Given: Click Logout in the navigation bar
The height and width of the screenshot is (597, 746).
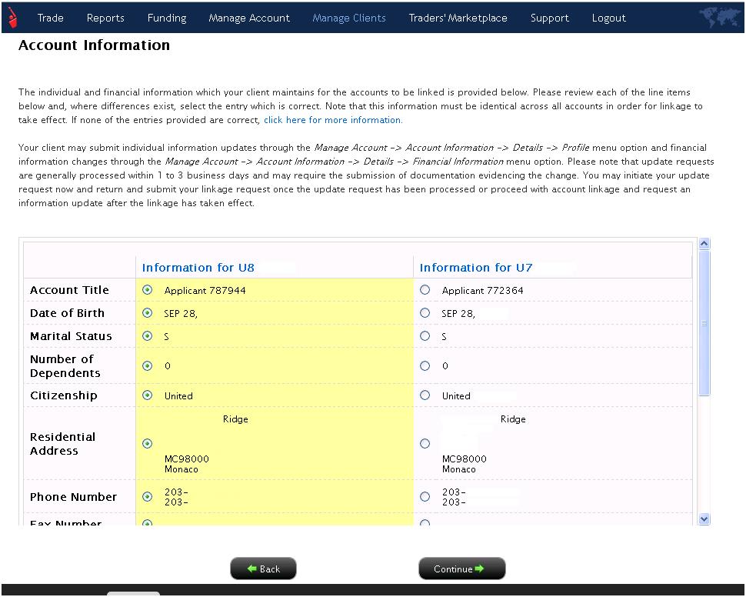Looking at the screenshot, I should tap(608, 18).
